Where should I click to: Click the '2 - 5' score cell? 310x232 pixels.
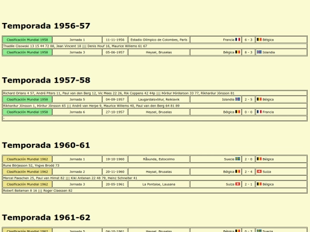point(249,100)
